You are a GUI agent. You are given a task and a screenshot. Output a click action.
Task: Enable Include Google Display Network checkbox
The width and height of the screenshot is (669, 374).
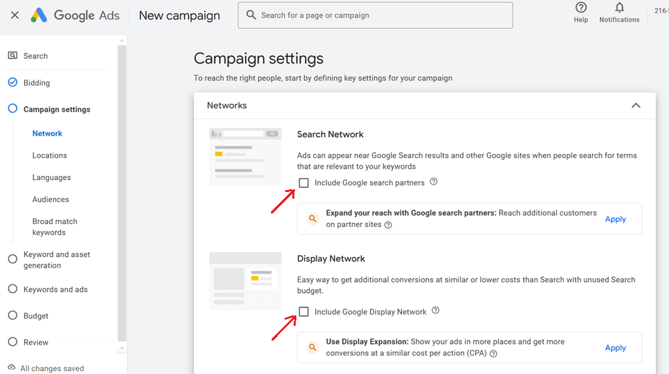pyautogui.click(x=304, y=312)
